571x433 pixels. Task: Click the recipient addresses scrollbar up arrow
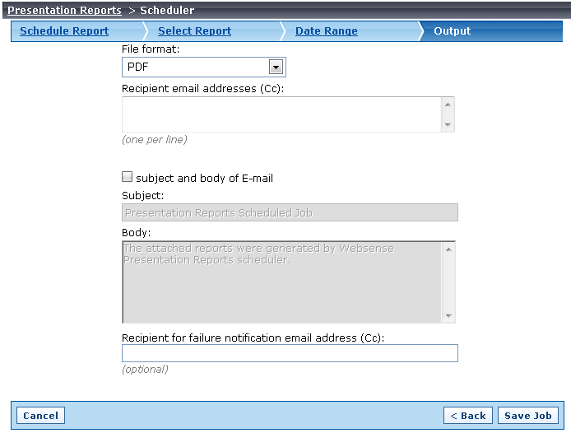coord(448,105)
